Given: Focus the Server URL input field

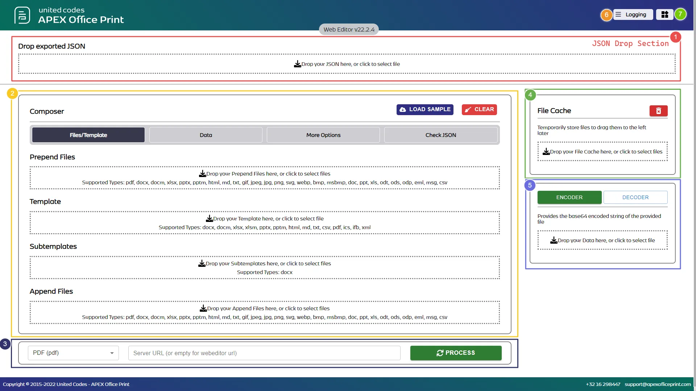Looking at the screenshot, I should pyautogui.click(x=264, y=353).
